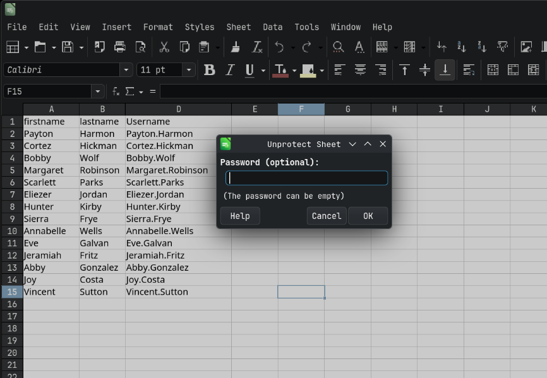Open the Sheet menu
The image size is (547, 378).
[x=239, y=27]
